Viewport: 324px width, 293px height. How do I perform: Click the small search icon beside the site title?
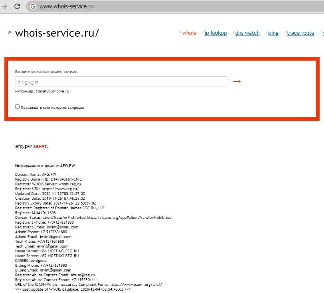9,32
